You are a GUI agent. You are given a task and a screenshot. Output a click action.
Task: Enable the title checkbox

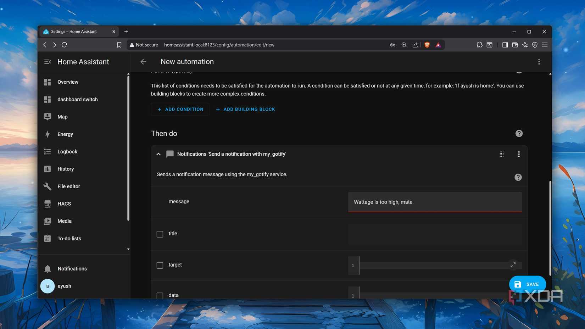click(x=160, y=234)
